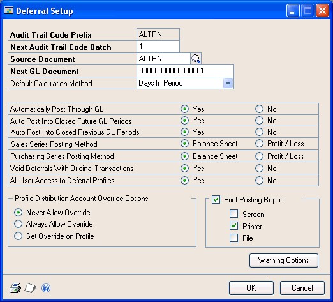The image size is (333, 302).
Task: Click the Days In Period combo box
Action: [x=185, y=83]
